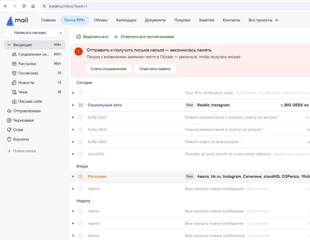The width and height of the screenshot is (310, 240).
Task: Expand the Все проекты dropdown
Action: pyautogui.click(x=277, y=20)
